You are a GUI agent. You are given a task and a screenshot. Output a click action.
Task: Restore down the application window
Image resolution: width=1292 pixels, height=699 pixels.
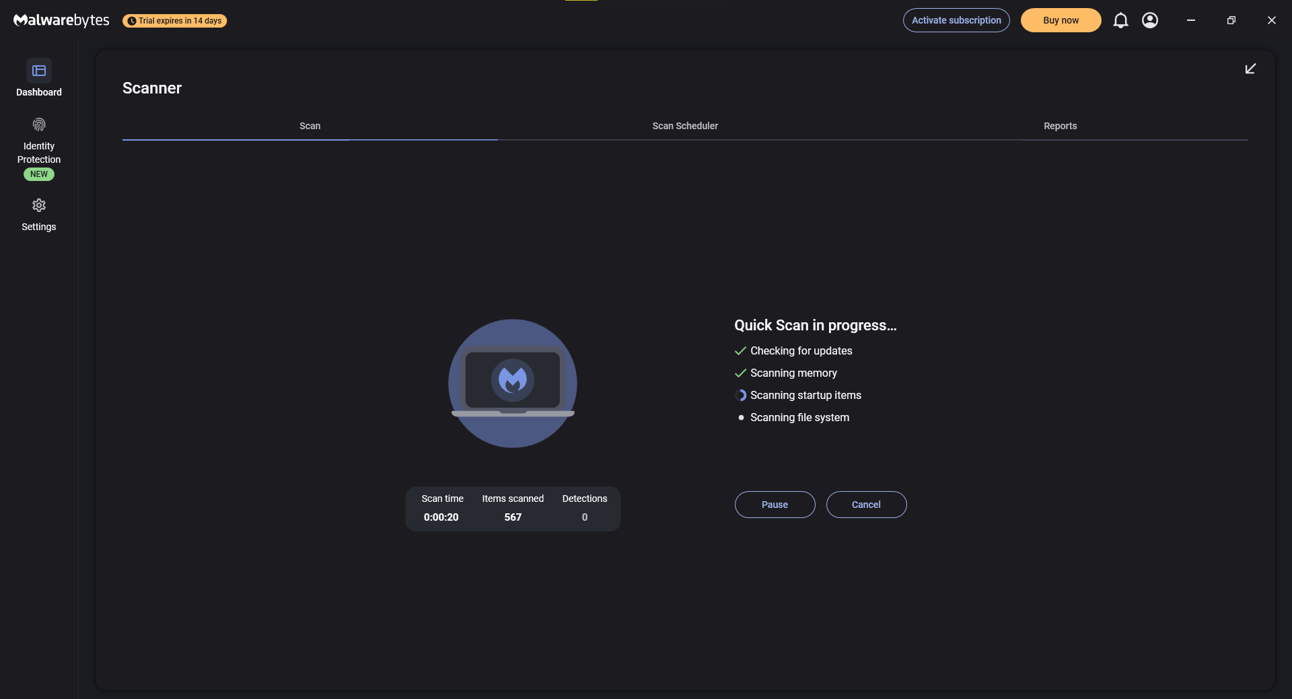point(1231,20)
